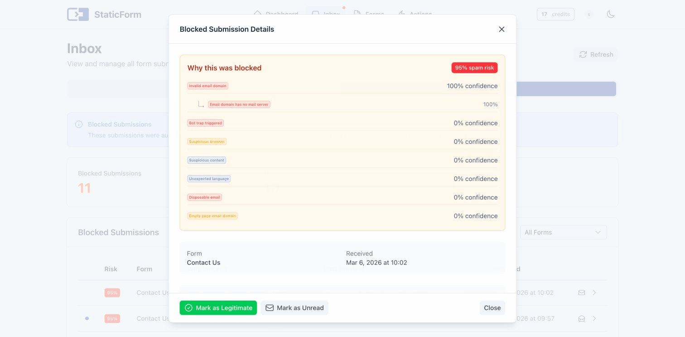685x337 pixels.
Task: Toggle dark mode with the moon icon
Action: pos(611,14)
